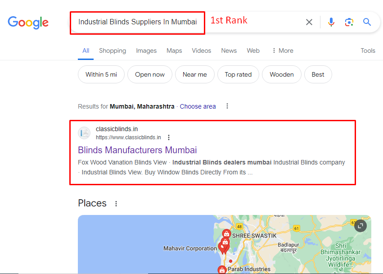Start voice search with microphone icon
The width and height of the screenshot is (383, 274).
pos(331,22)
